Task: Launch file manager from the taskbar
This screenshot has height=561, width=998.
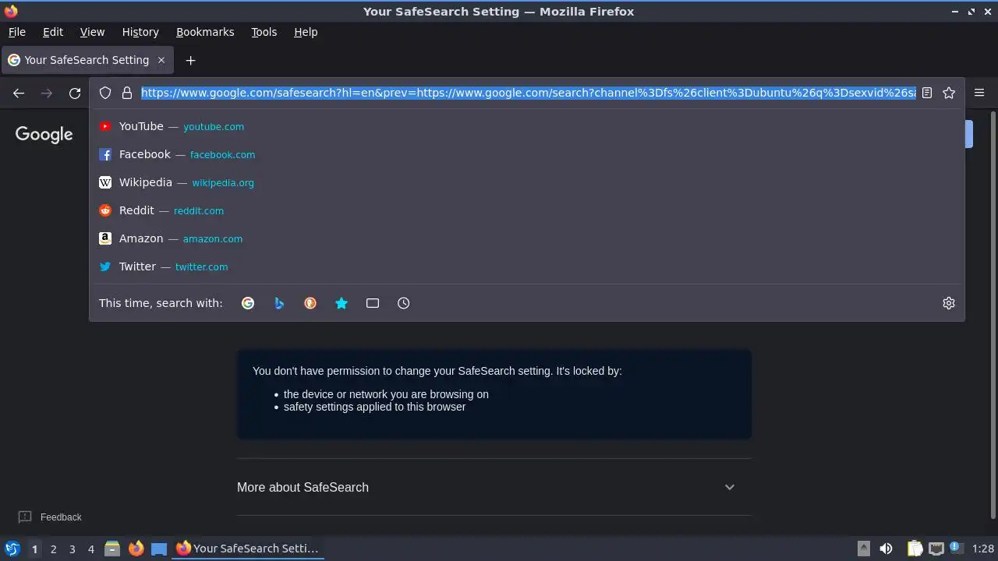Action: click(x=112, y=549)
